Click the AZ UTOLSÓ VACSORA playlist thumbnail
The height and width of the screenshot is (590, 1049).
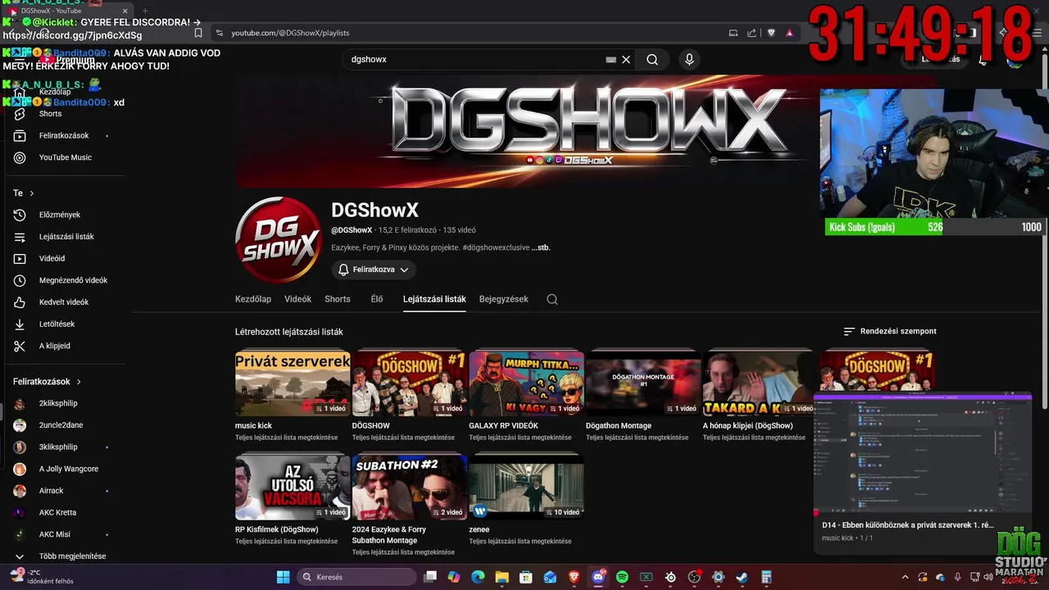293,488
